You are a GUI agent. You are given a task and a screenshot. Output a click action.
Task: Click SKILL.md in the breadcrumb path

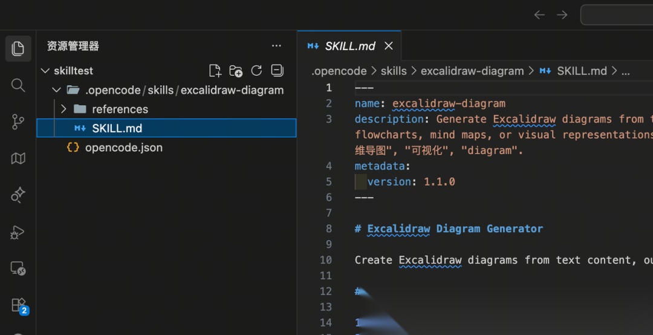click(x=582, y=71)
